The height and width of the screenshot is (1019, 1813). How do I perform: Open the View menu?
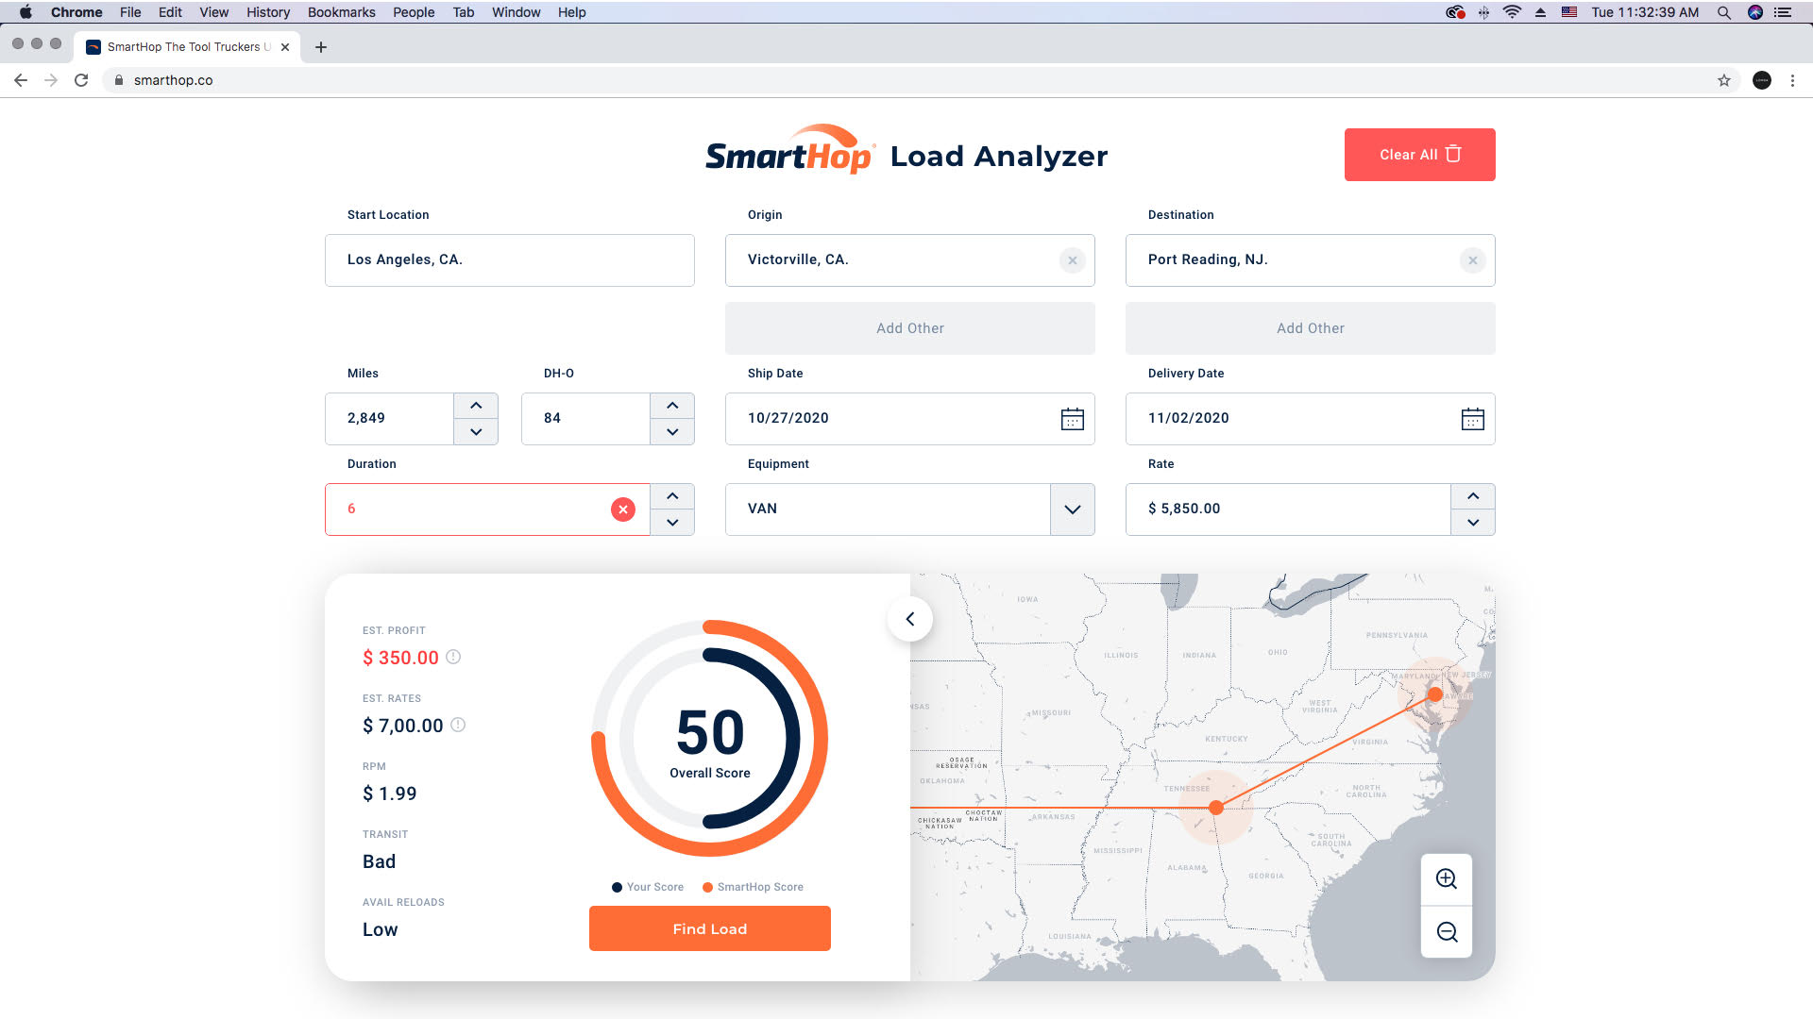[213, 12]
